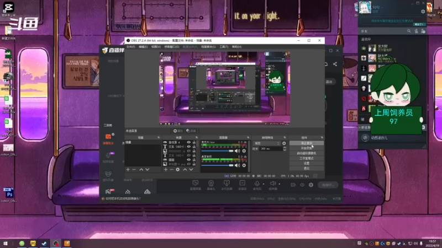Add a new source with the Sources plus icon

tap(166, 170)
